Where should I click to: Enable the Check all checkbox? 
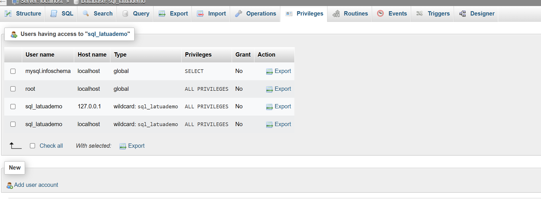(x=32, y=146)
